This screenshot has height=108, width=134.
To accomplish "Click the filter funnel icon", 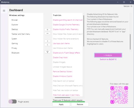I will [47, 52].
